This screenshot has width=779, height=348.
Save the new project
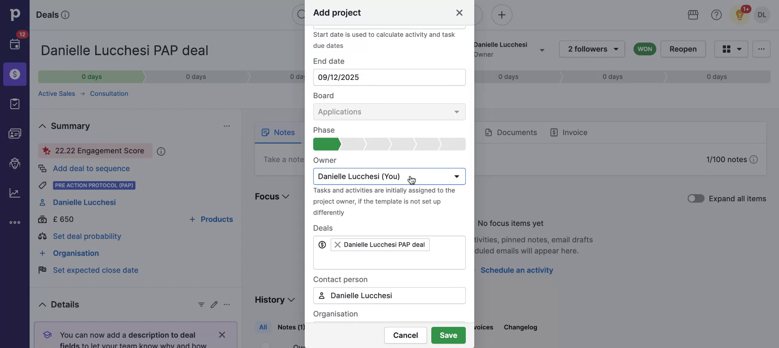[448, 335]
